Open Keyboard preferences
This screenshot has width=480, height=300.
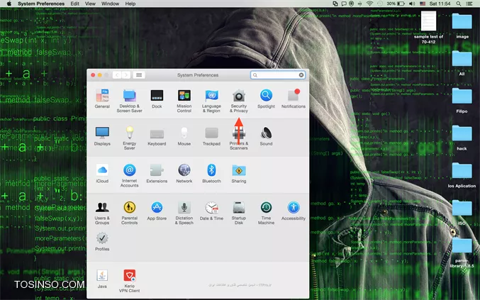(157, 136)
